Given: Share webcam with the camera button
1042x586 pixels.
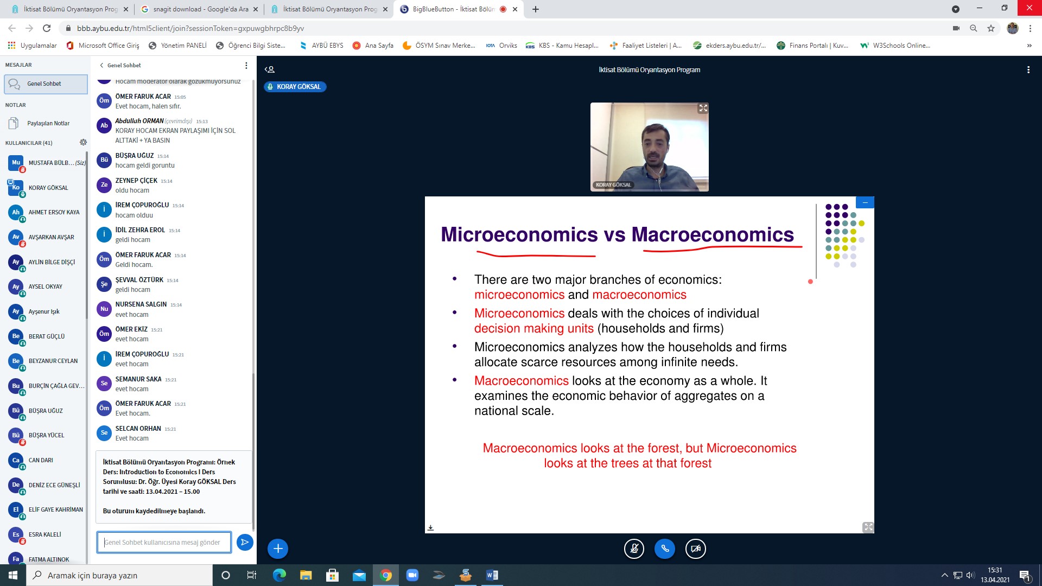Looking at the screenshot, I should [696, 549].
